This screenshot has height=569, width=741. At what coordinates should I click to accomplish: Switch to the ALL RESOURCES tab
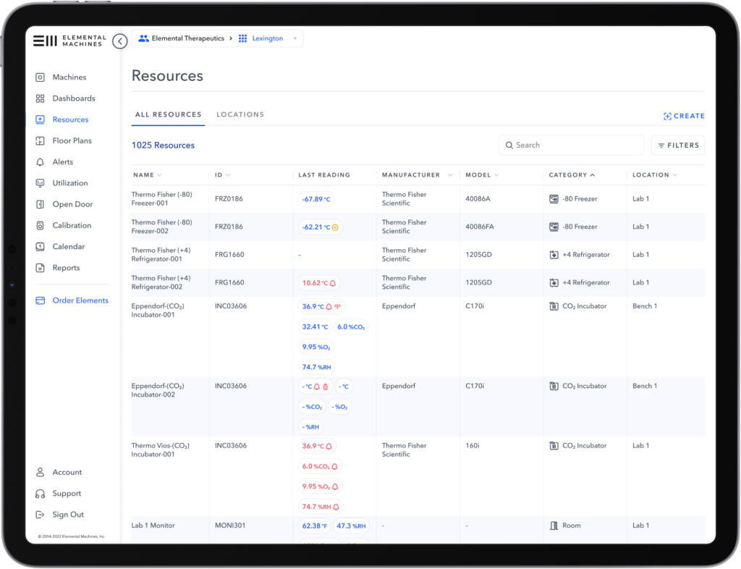click(x=168, y=114)
